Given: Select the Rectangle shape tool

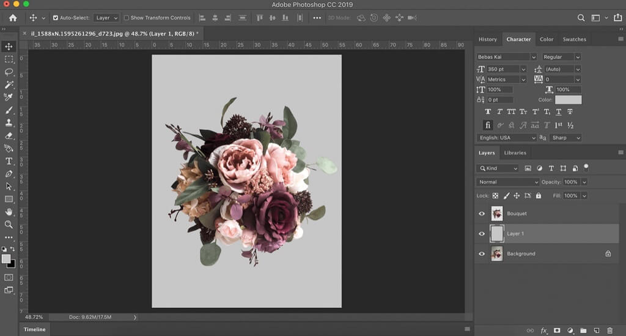Looking at the screenshot, I should pyautogui.click(x=9, y=199).
